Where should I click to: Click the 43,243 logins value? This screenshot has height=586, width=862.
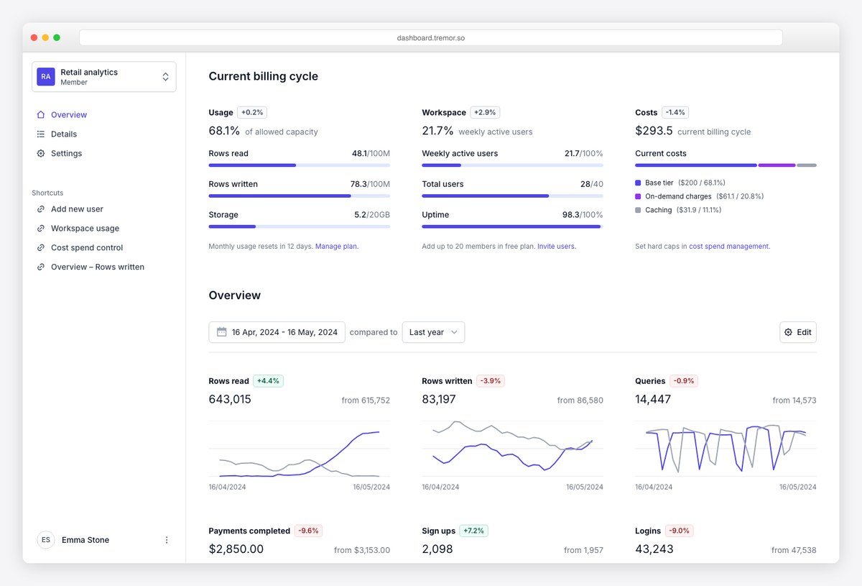(654, 549)
